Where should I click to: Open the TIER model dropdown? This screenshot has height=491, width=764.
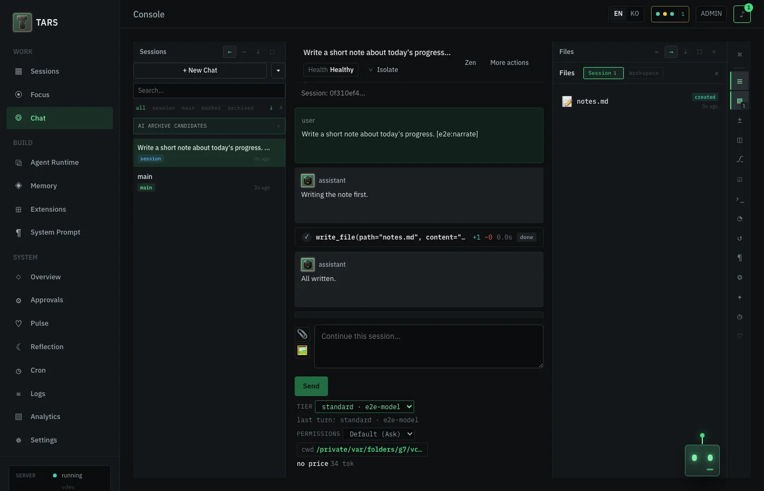(x=365, y=407)
